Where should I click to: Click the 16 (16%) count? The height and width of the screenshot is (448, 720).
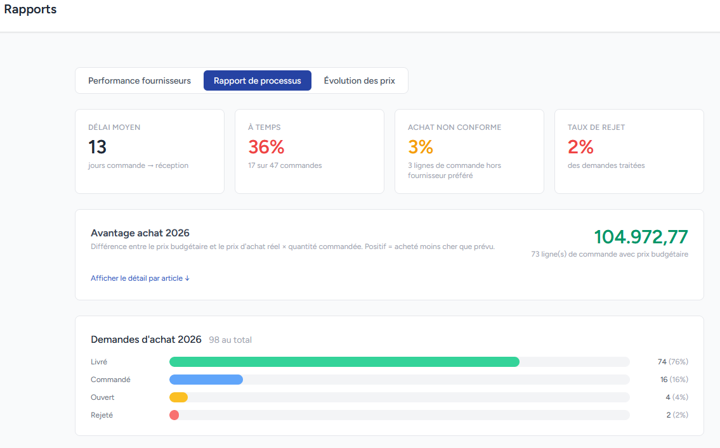[674, 380]
